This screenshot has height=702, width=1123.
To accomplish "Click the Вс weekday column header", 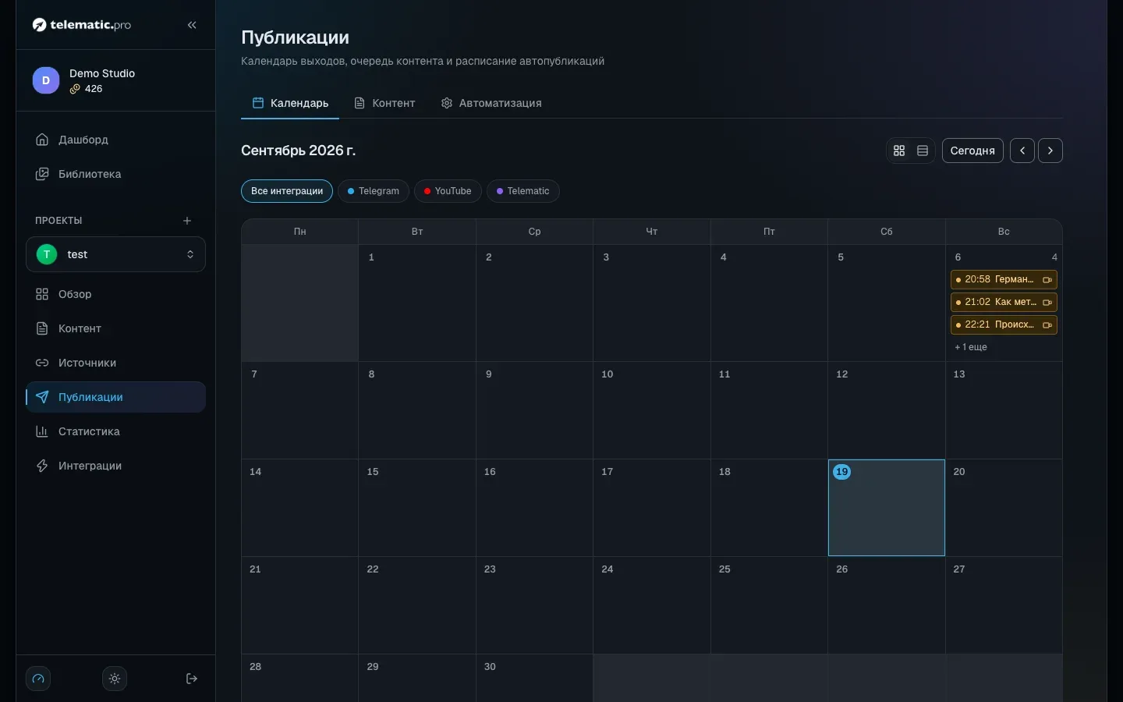I will [x=1004, y=232].
